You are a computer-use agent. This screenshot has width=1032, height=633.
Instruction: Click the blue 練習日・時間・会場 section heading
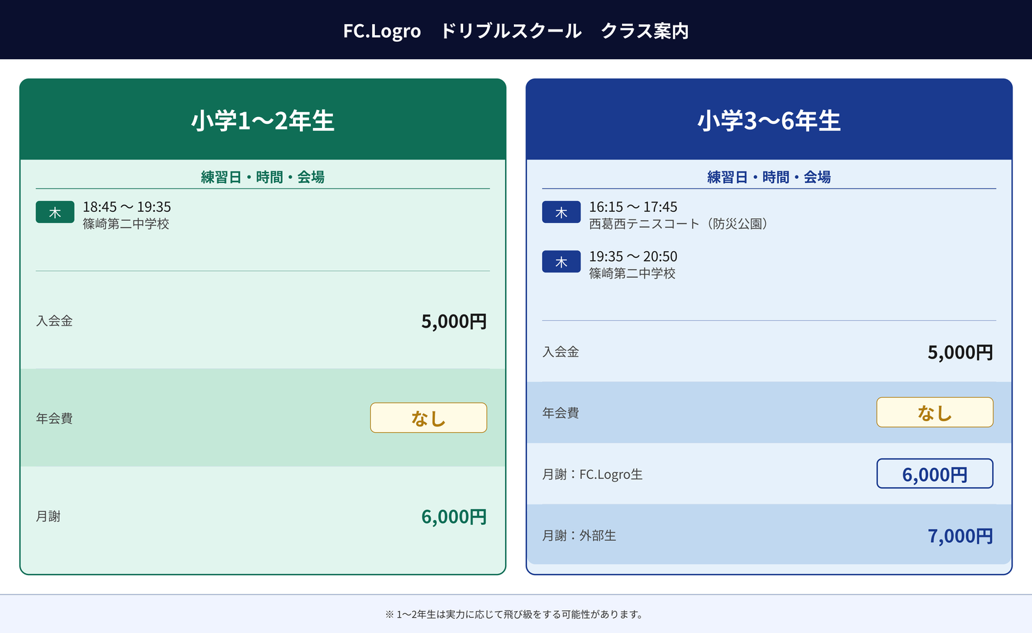769,177
